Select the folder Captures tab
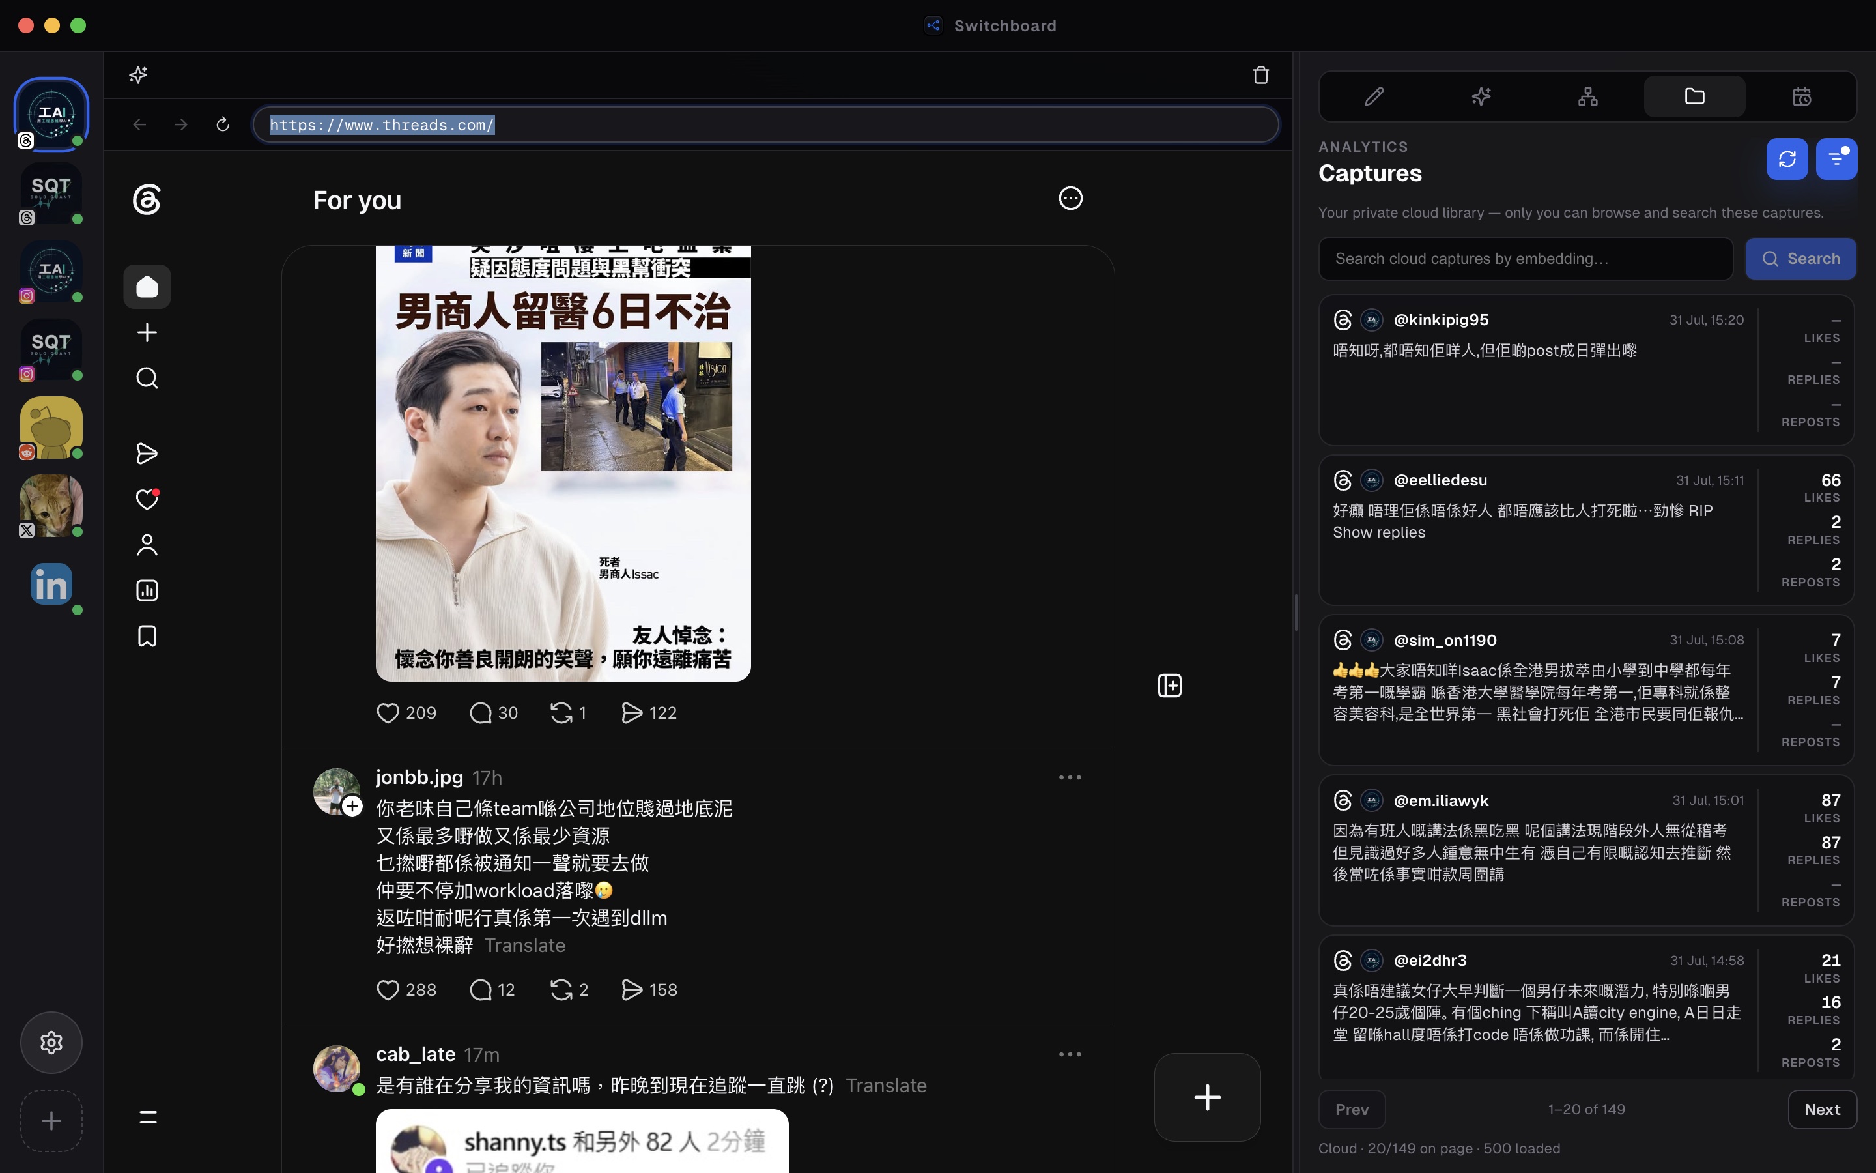1876x1173 pixels. [x=1695, y=96]
